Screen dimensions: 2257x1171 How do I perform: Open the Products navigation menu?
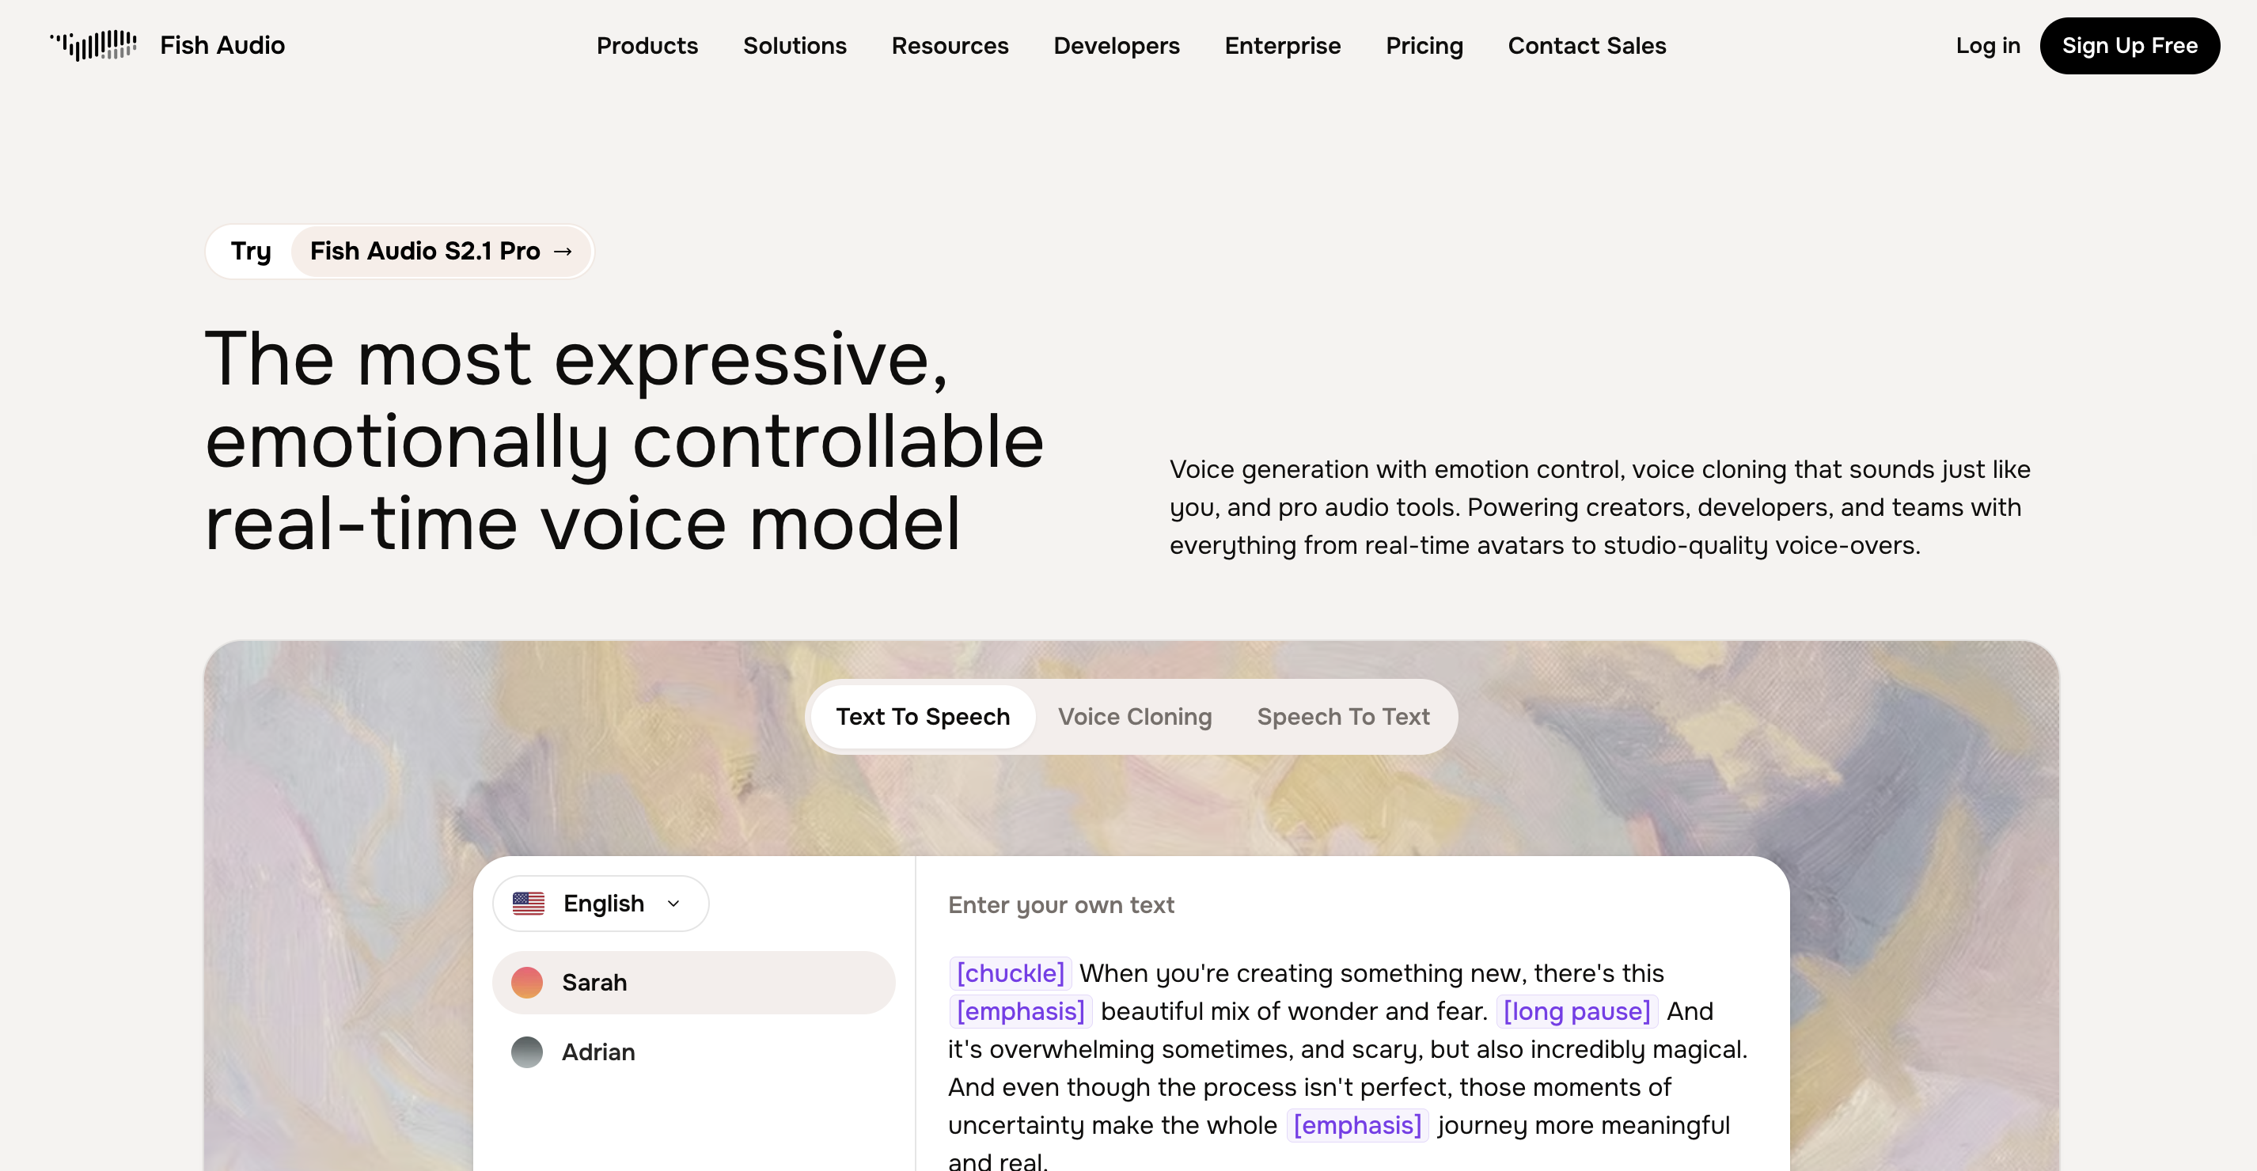pyautogui.click(x=647, y=46)
